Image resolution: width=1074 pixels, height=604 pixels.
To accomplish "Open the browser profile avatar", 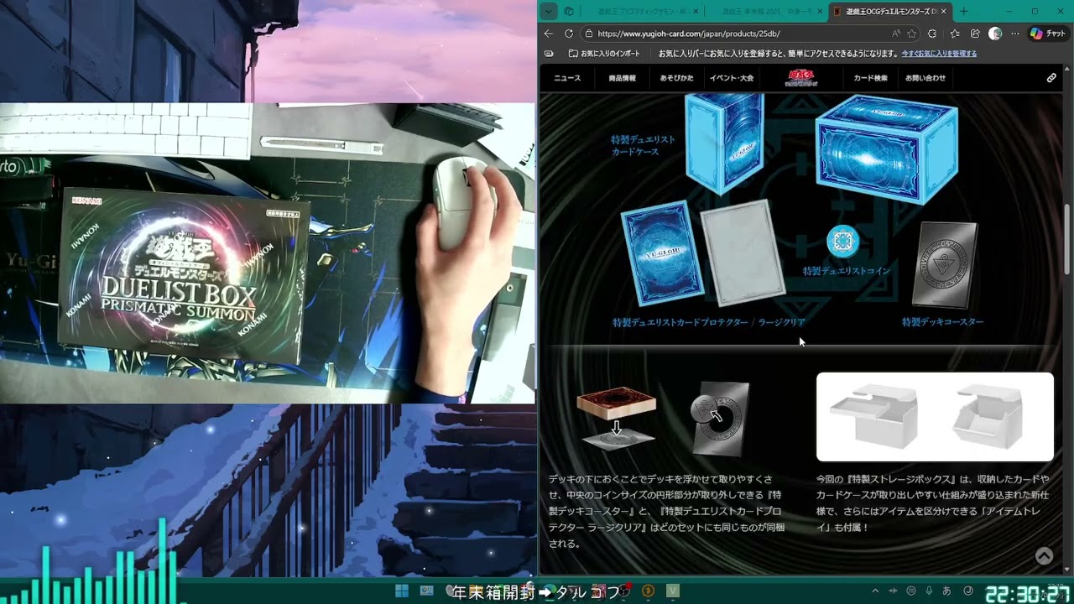I will [x=995, y=34].
